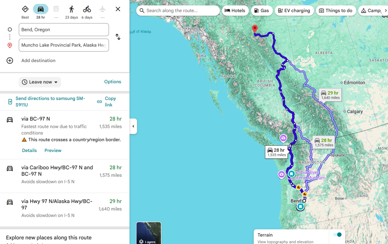Choose the cycling travel mode
This screenshot has width=388, height=244.
(87, 9)
